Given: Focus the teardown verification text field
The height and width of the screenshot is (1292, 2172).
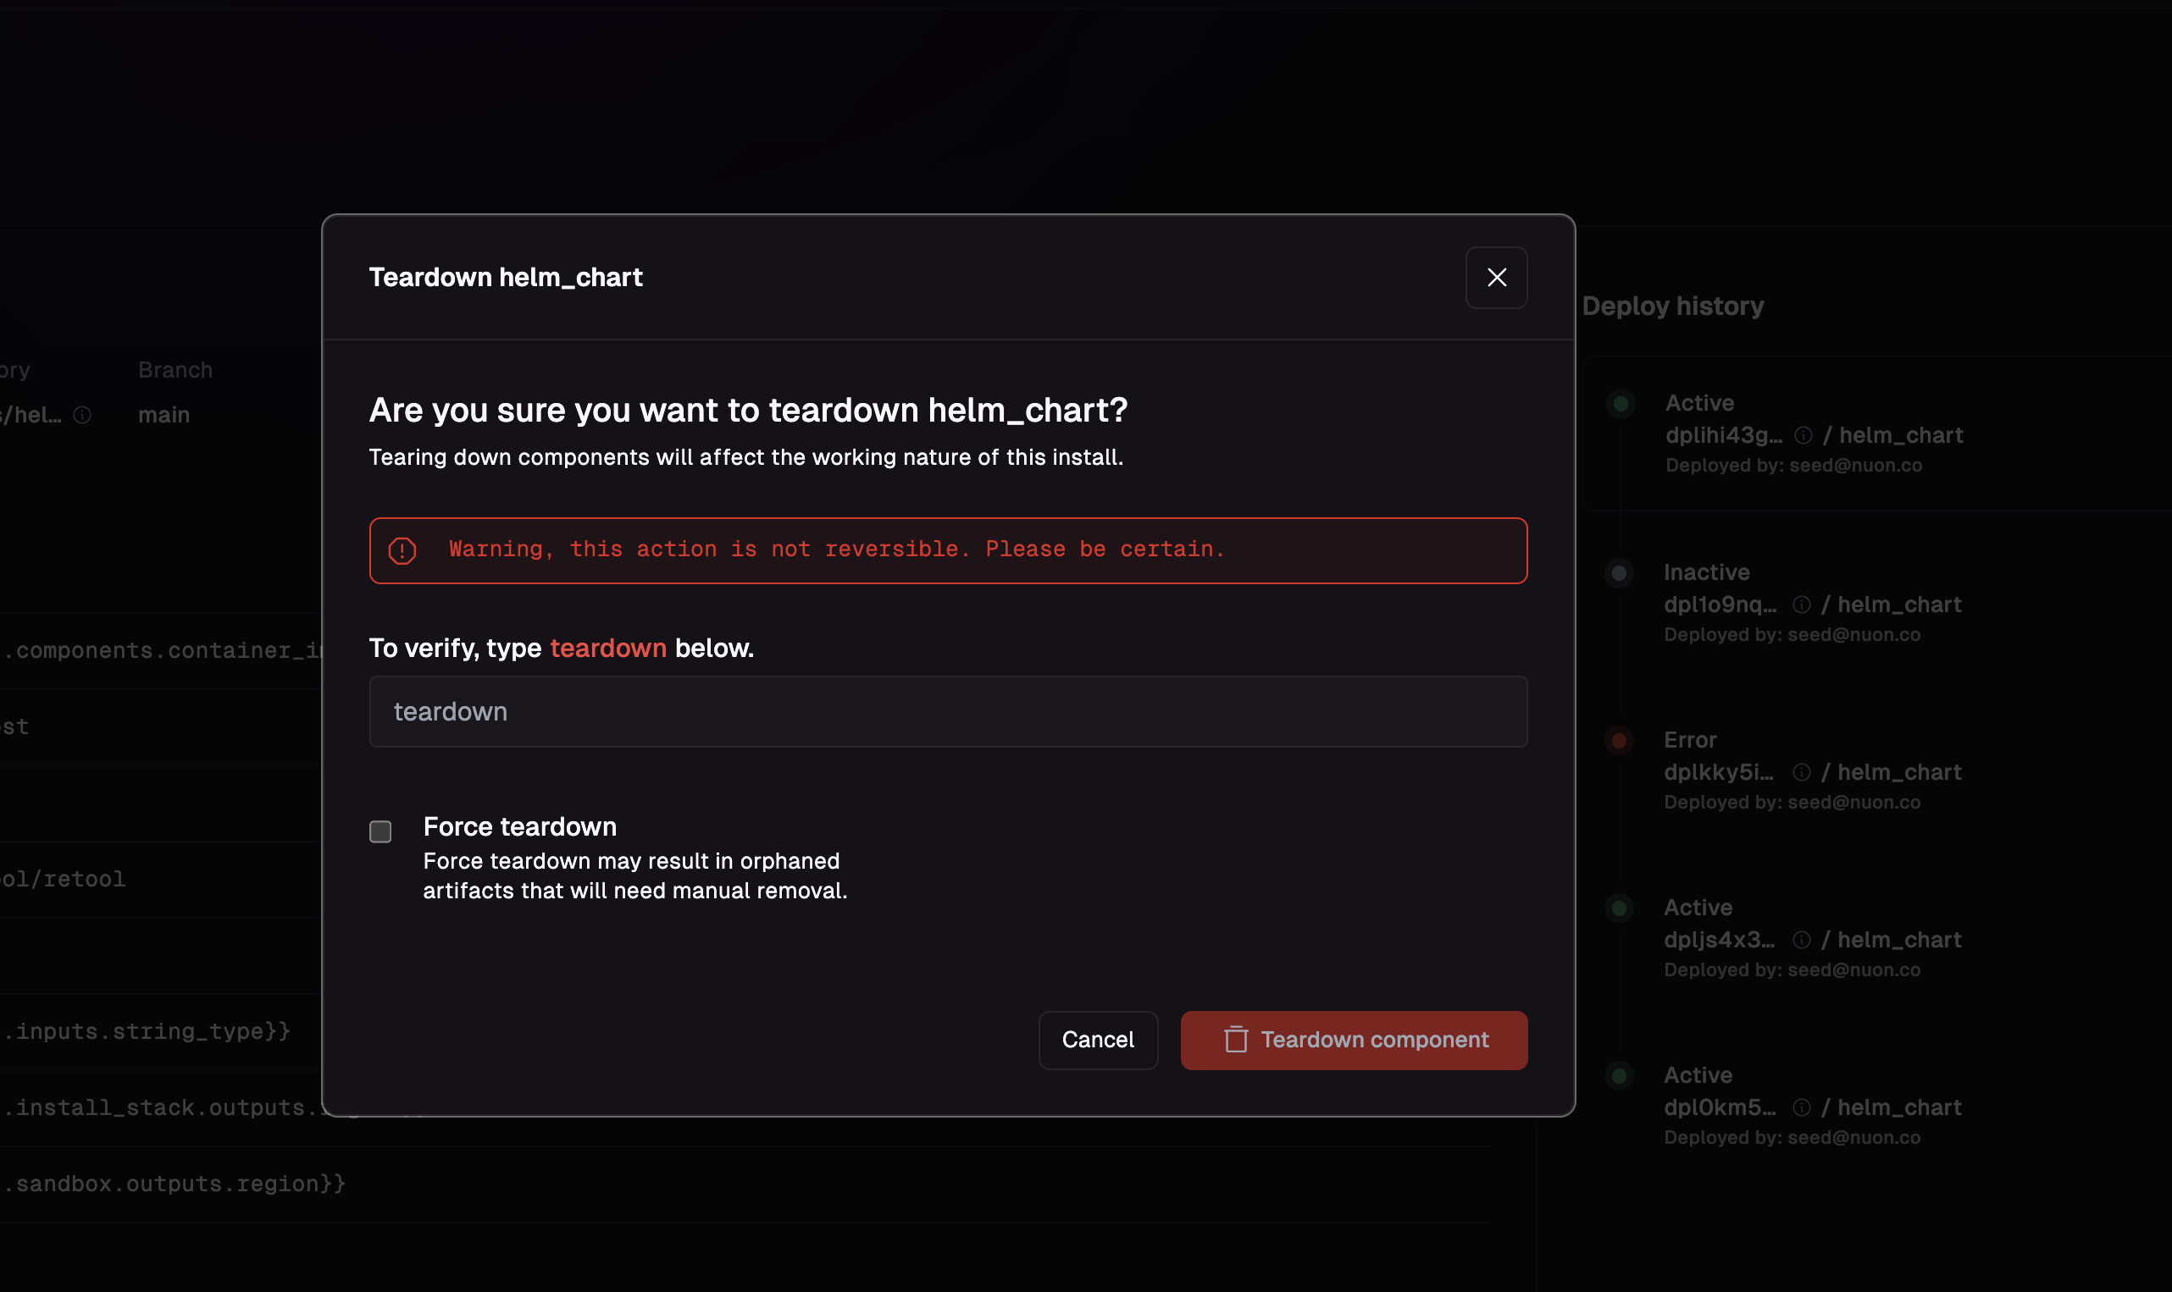Looking at the screenshot, I should coord(948,711).
